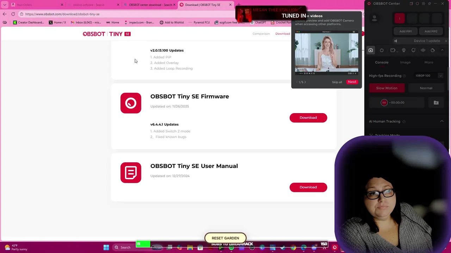Click the High-fps Recording help icon
This screenshot has width=451, height=253.
click(404, 76)
